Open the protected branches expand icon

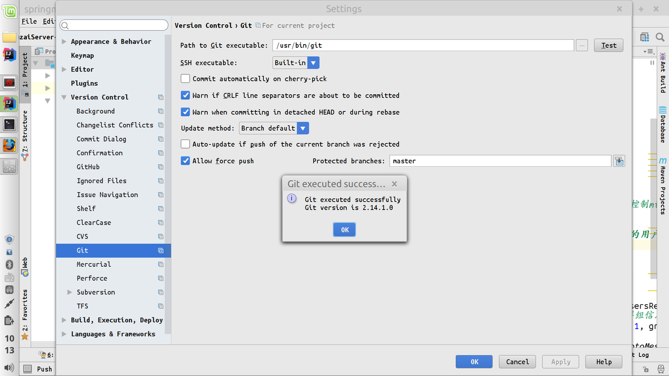[x=619, y=161]
